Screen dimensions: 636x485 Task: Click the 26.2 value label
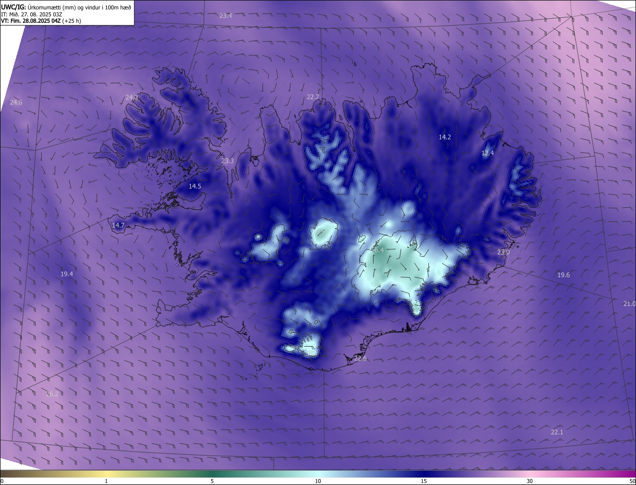click(52, 394)
